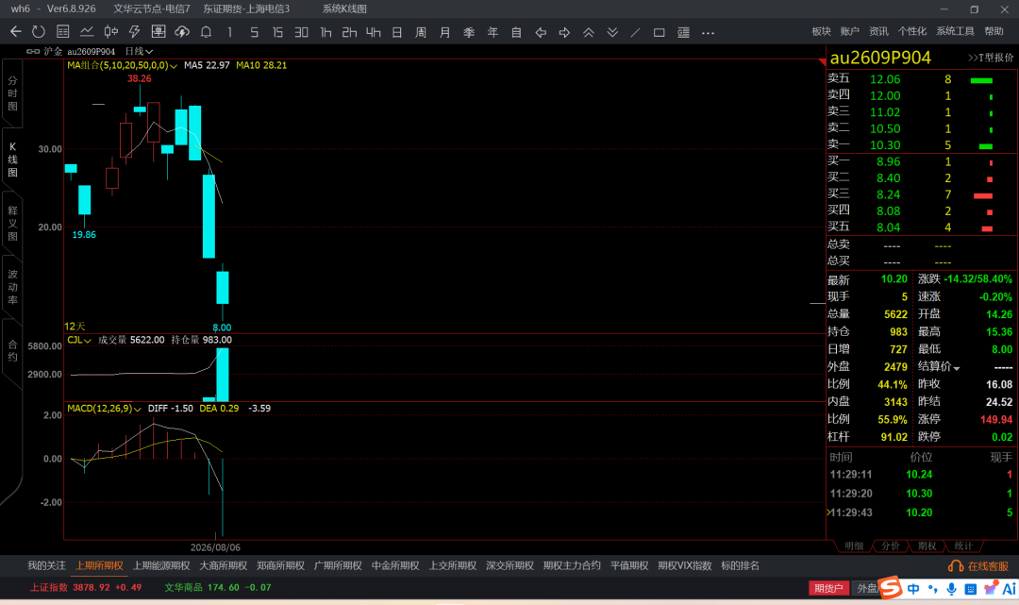Click the cloud order icon
This screenshot has height=605, width=1019.
tap(182, 32)
